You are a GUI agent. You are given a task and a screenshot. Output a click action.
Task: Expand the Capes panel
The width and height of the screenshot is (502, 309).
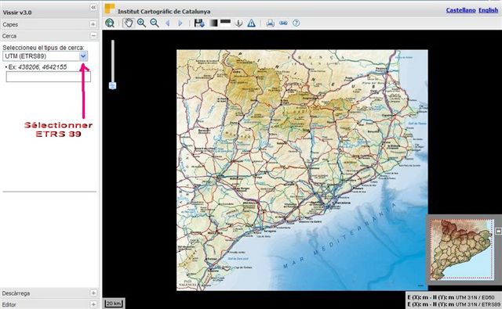pos(93,24)
